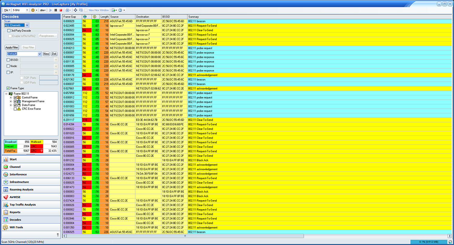Click the Apply Filter button

pos(12,47)
